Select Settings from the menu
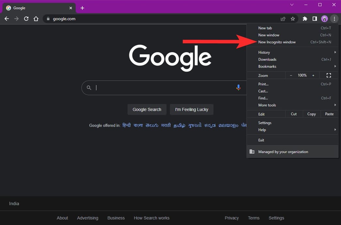The height and width of the screenshot is (225, 341). click(265, 123)
